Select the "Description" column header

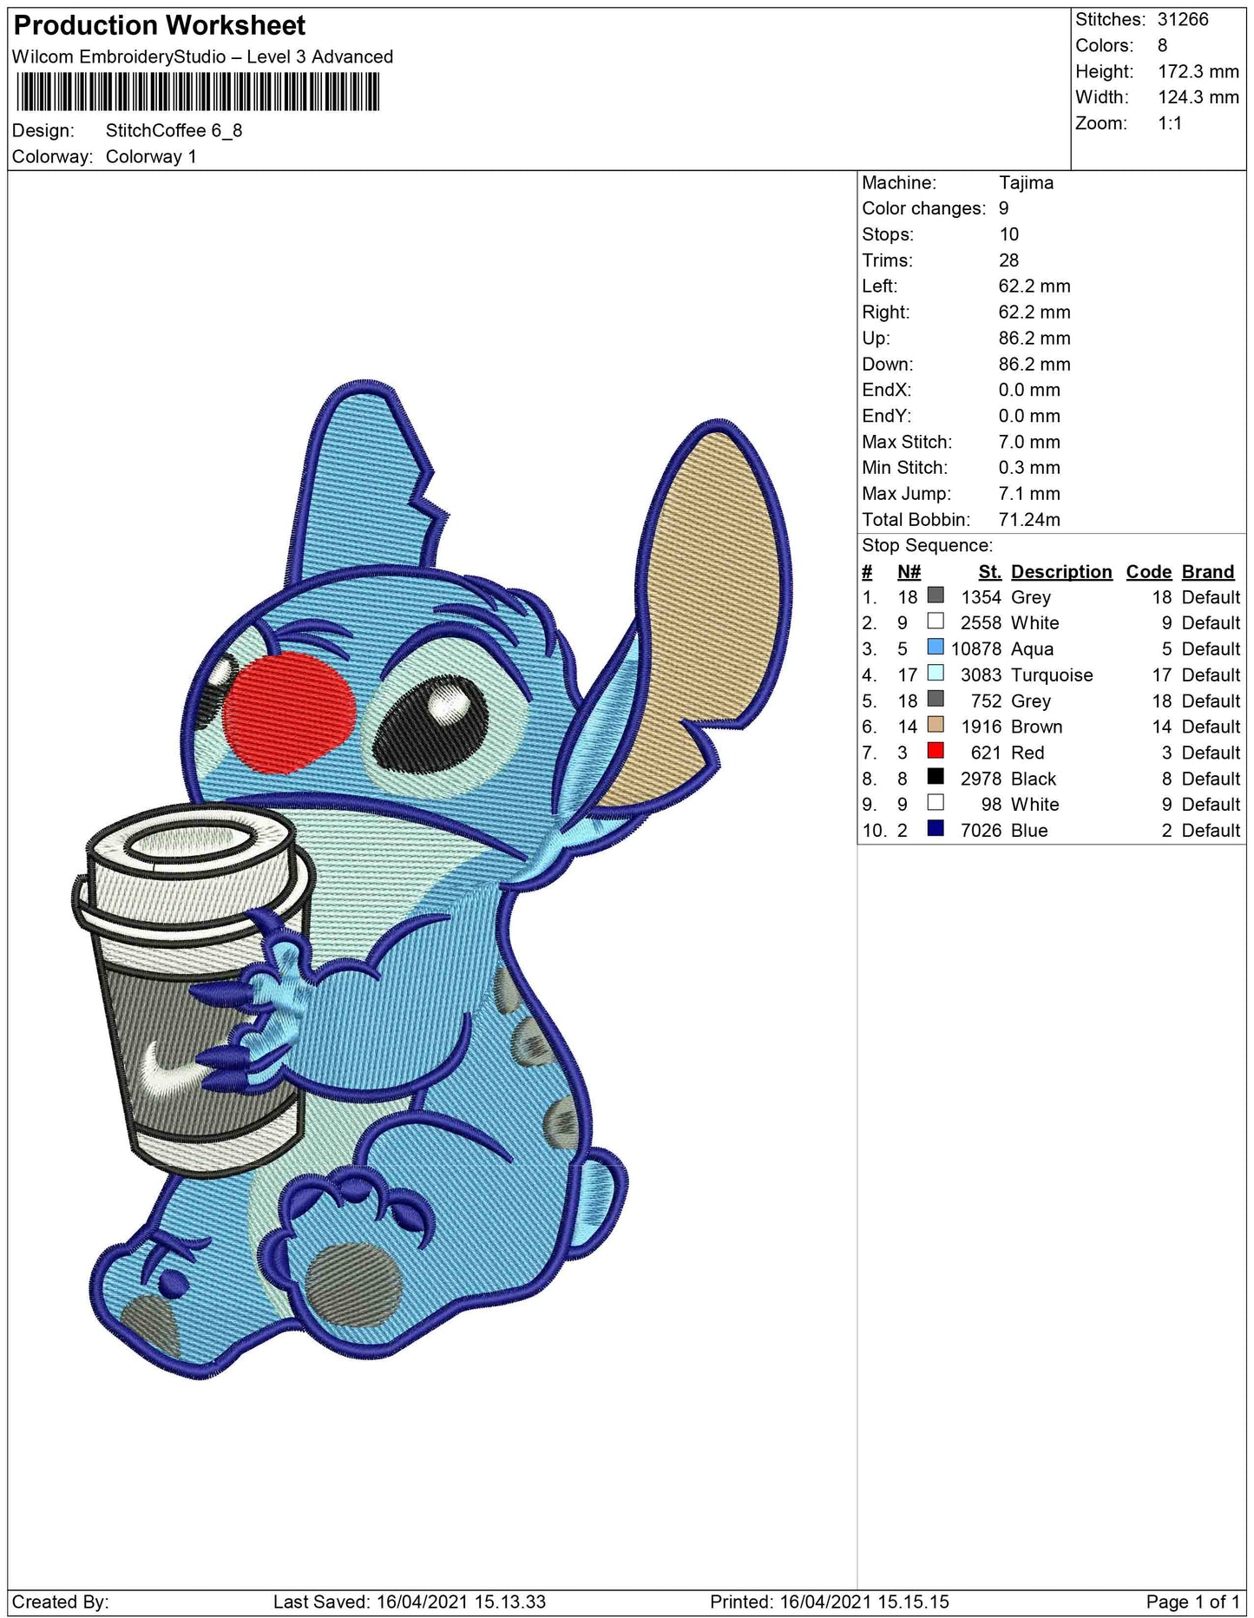1061,572
